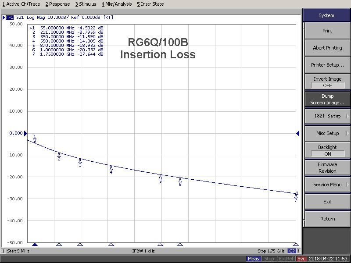Select trace marker 3 on the curve
This screenshot has height=263, width=351.
[80, 163]
